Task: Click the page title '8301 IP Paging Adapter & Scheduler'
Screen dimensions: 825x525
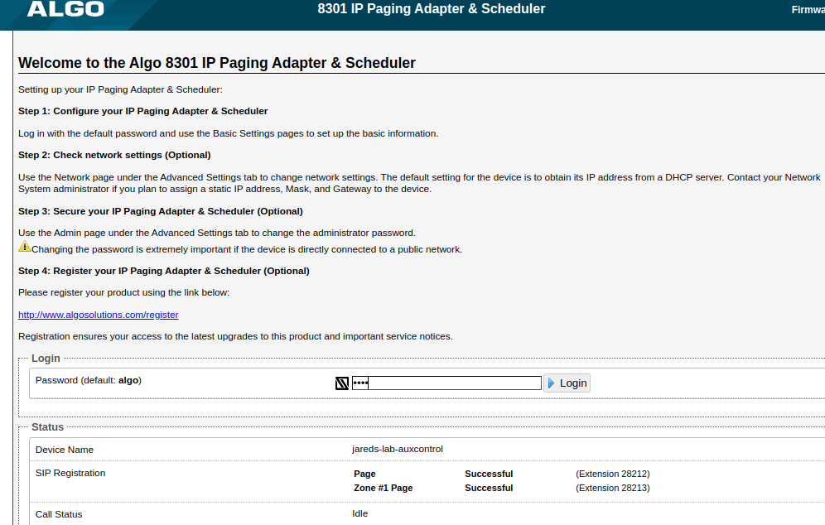Action: 432,9
